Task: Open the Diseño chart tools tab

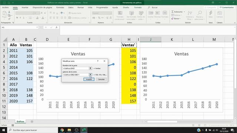Action: click(126, 7)
